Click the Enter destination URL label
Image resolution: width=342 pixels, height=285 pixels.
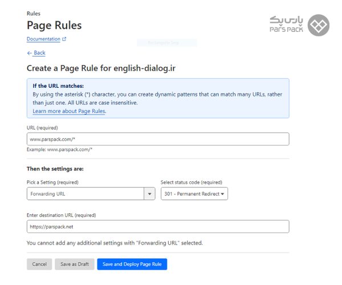point(61,215)
